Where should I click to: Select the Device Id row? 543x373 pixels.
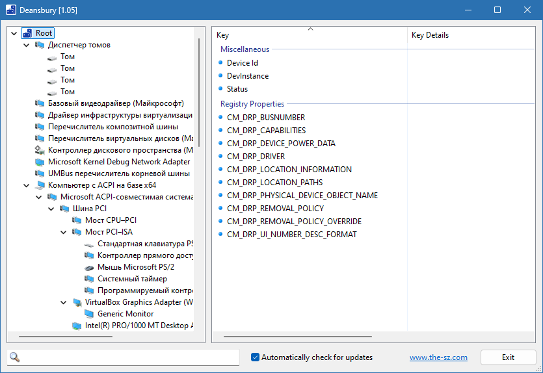tap(373, 63)
